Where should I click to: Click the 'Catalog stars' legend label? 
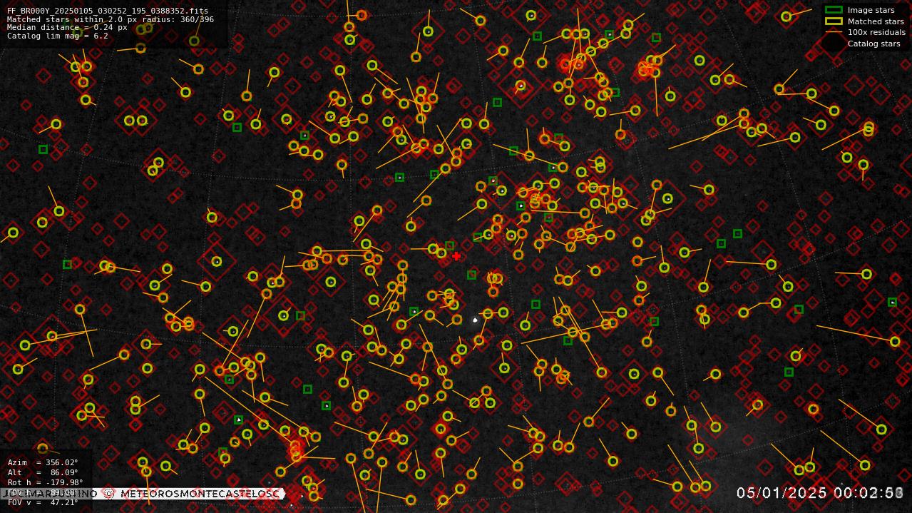pyautogui.click(x=873, y=44)
